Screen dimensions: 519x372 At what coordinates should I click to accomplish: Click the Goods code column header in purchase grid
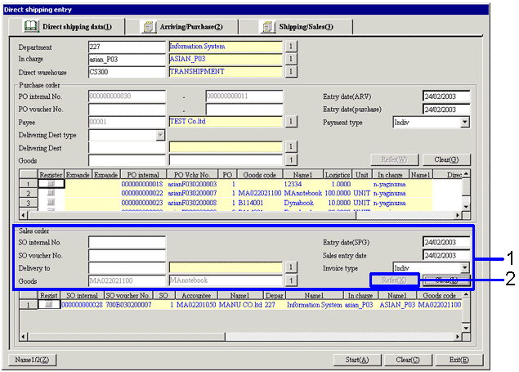[x=260, y=174]
